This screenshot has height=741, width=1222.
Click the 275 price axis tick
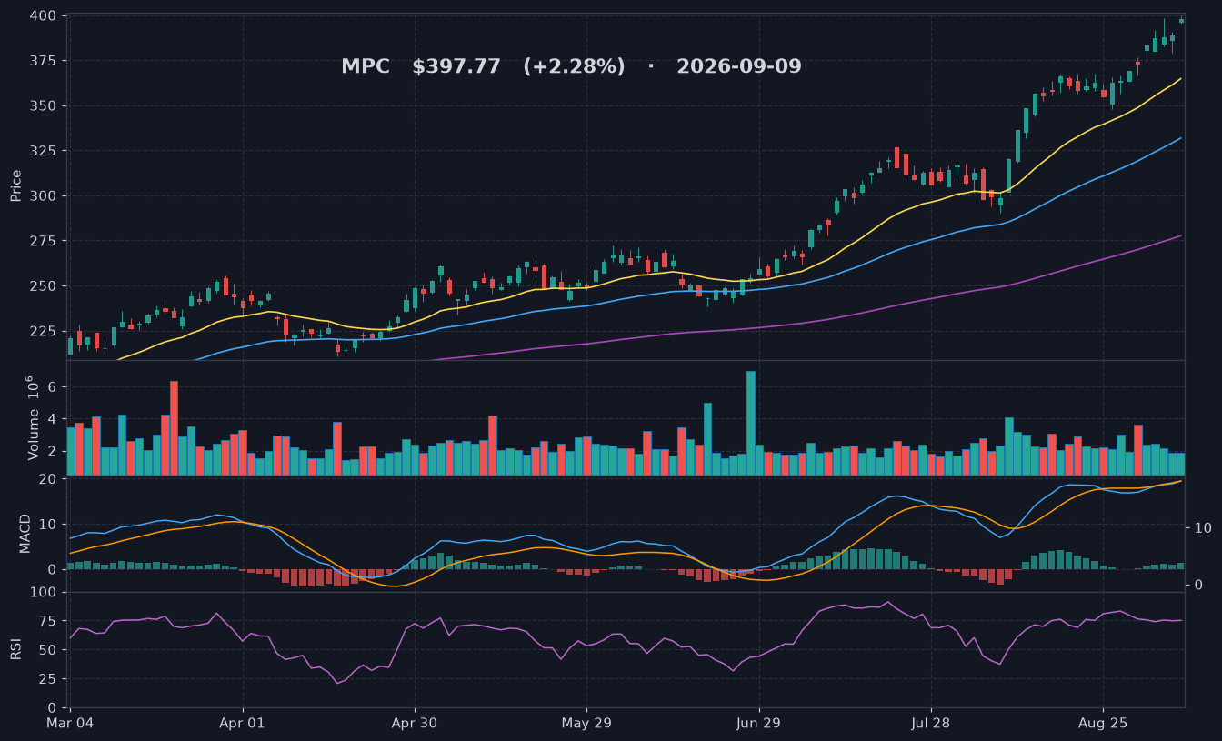43,241
